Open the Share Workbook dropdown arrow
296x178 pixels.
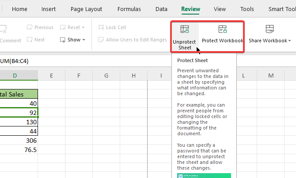[289, 41]
